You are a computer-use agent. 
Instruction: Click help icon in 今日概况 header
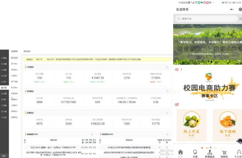pyautogui.click(x=167, y=67)
